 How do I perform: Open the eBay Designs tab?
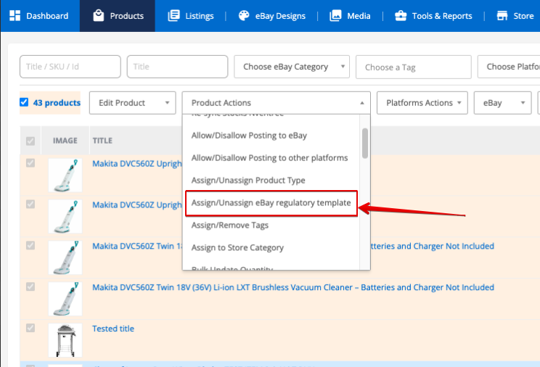tap(272, 16)
